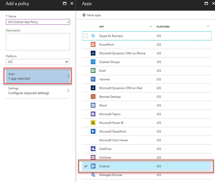The height and width of the screenshot is (182, 215).
Task: Select the Microsoft Teams row name
Action: [x=110, y=114]
